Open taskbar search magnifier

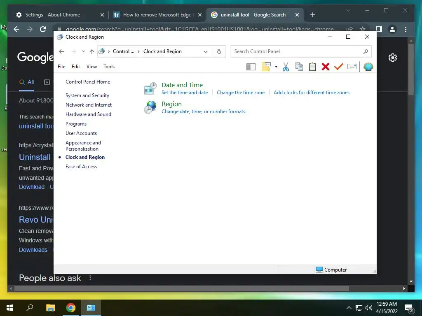[30, 308]
